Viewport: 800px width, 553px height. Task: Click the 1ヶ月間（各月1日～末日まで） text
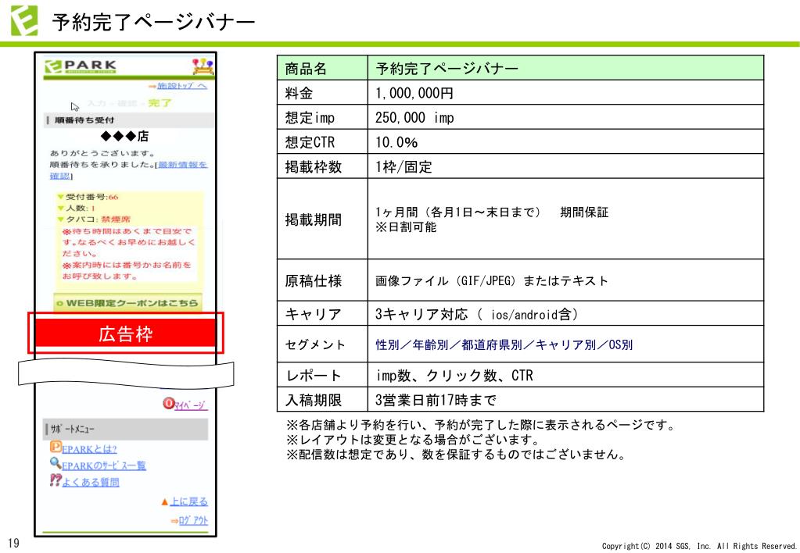tap(458, 212)
